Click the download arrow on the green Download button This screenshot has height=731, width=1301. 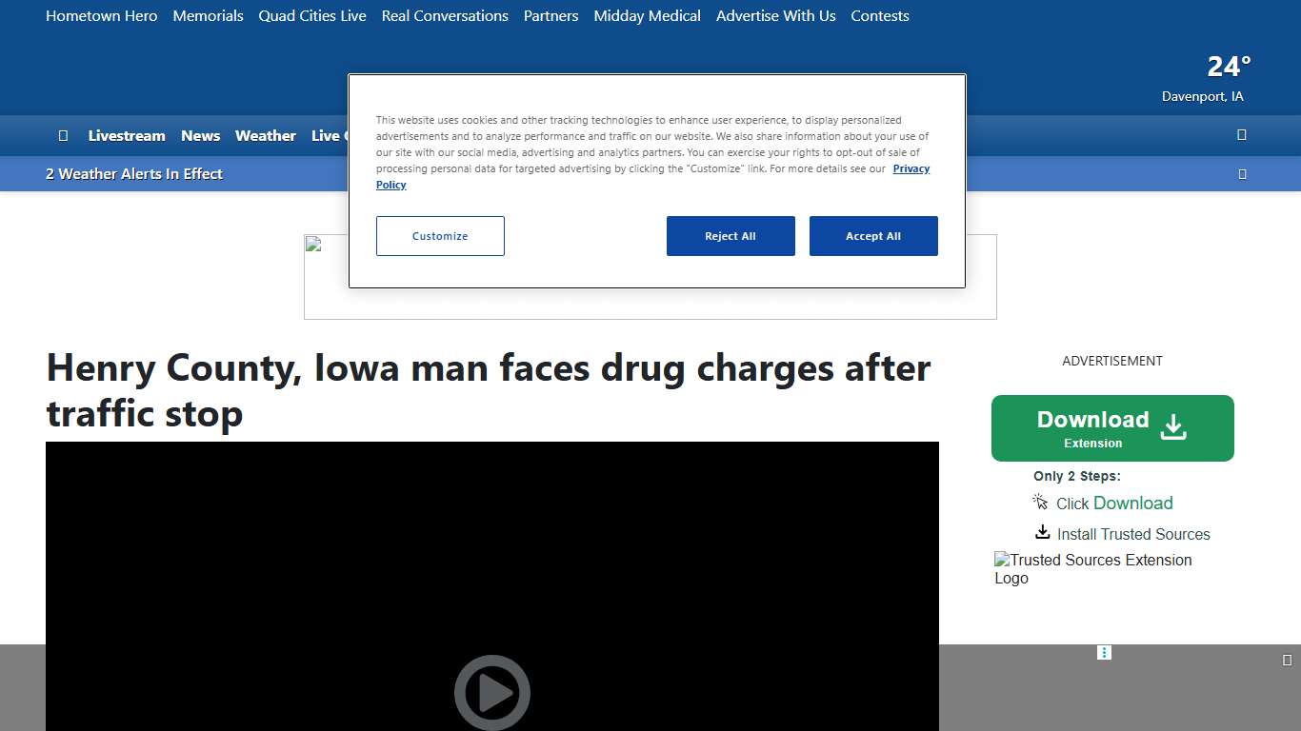[1173, 427]
